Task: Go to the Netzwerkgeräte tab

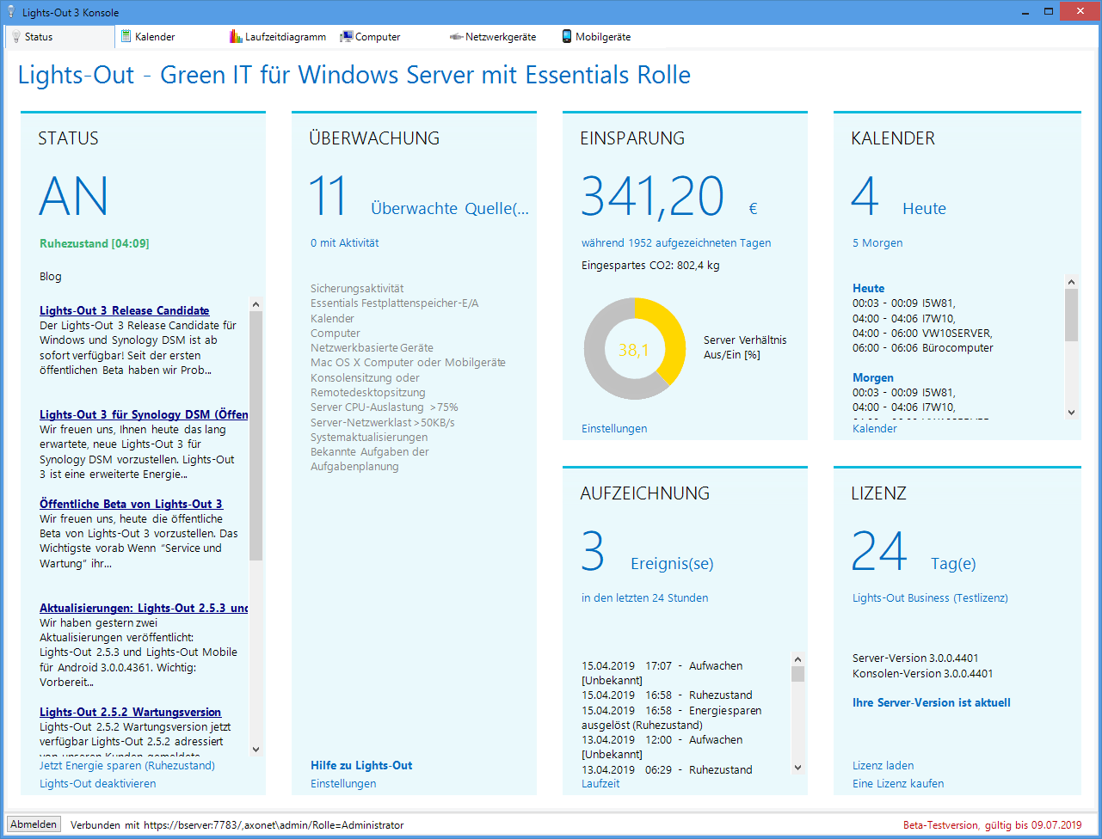Action: [501, 37]
